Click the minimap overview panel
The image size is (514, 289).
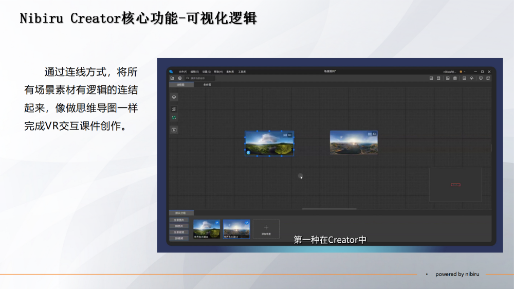click(x=455, y=185)
